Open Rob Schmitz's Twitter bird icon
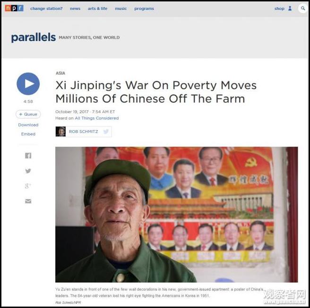This screenshot has height=308, width=310. coord(106,132)
